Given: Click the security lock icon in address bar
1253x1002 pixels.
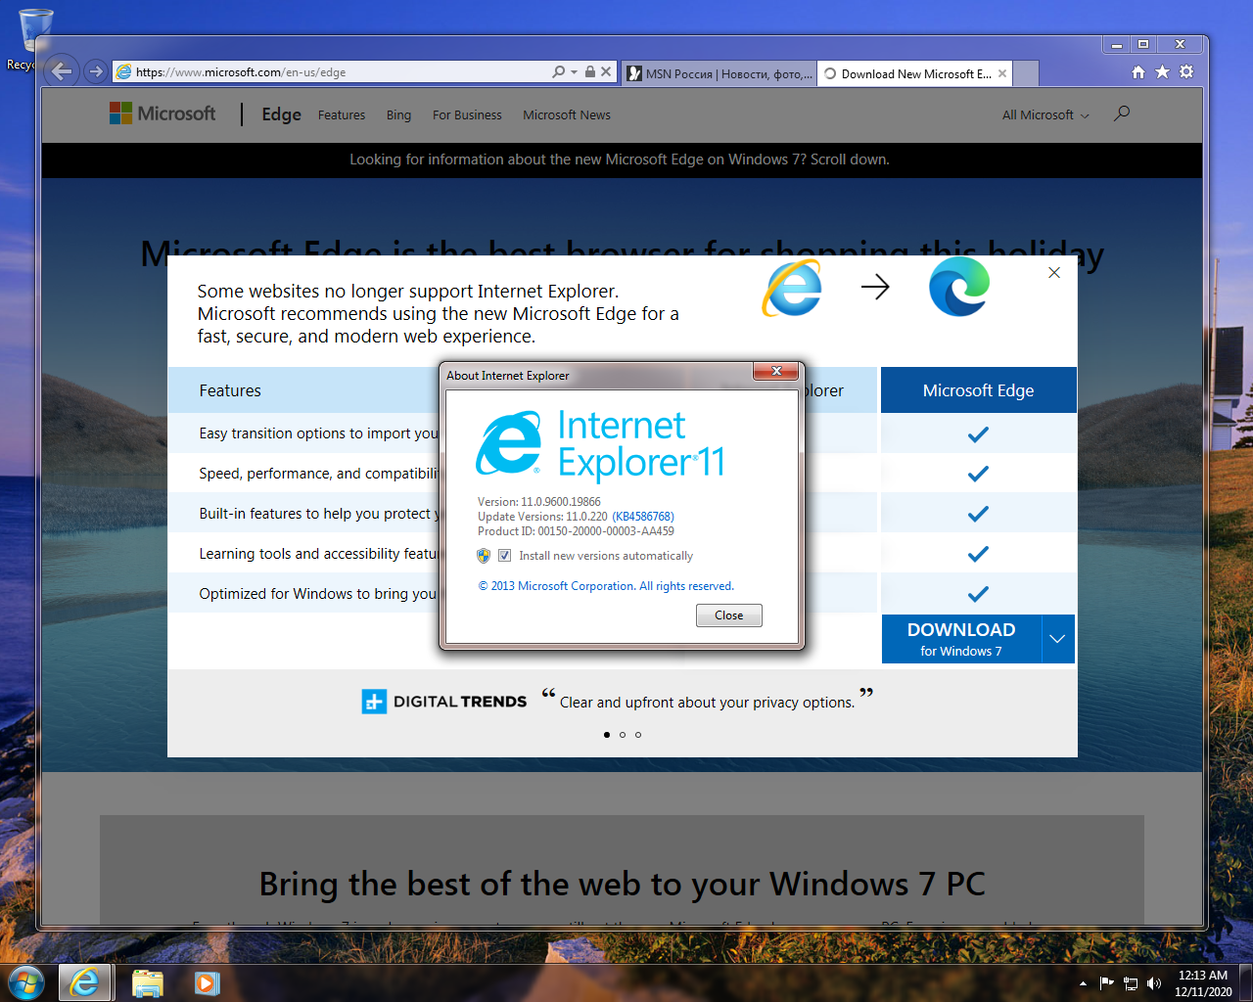Looking at the screenshot, I should click(590, 71).
